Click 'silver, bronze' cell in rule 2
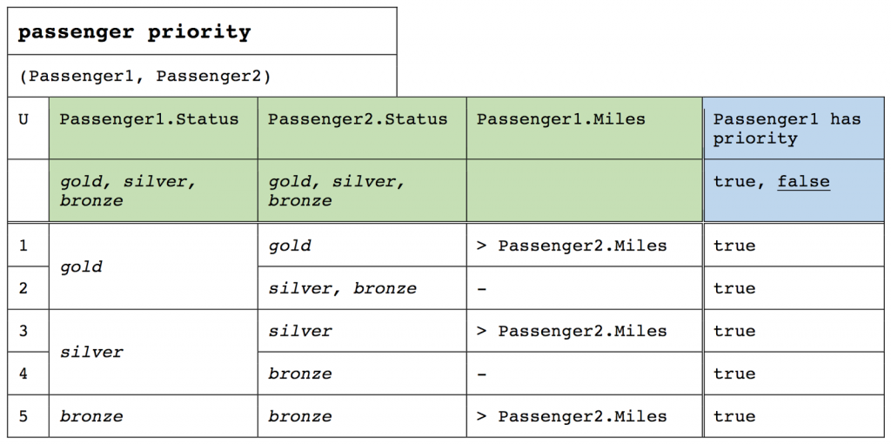 (362, 288)
